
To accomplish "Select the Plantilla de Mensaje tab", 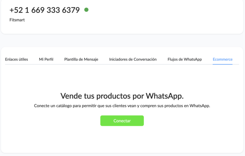I will click(x=81, y=59).
